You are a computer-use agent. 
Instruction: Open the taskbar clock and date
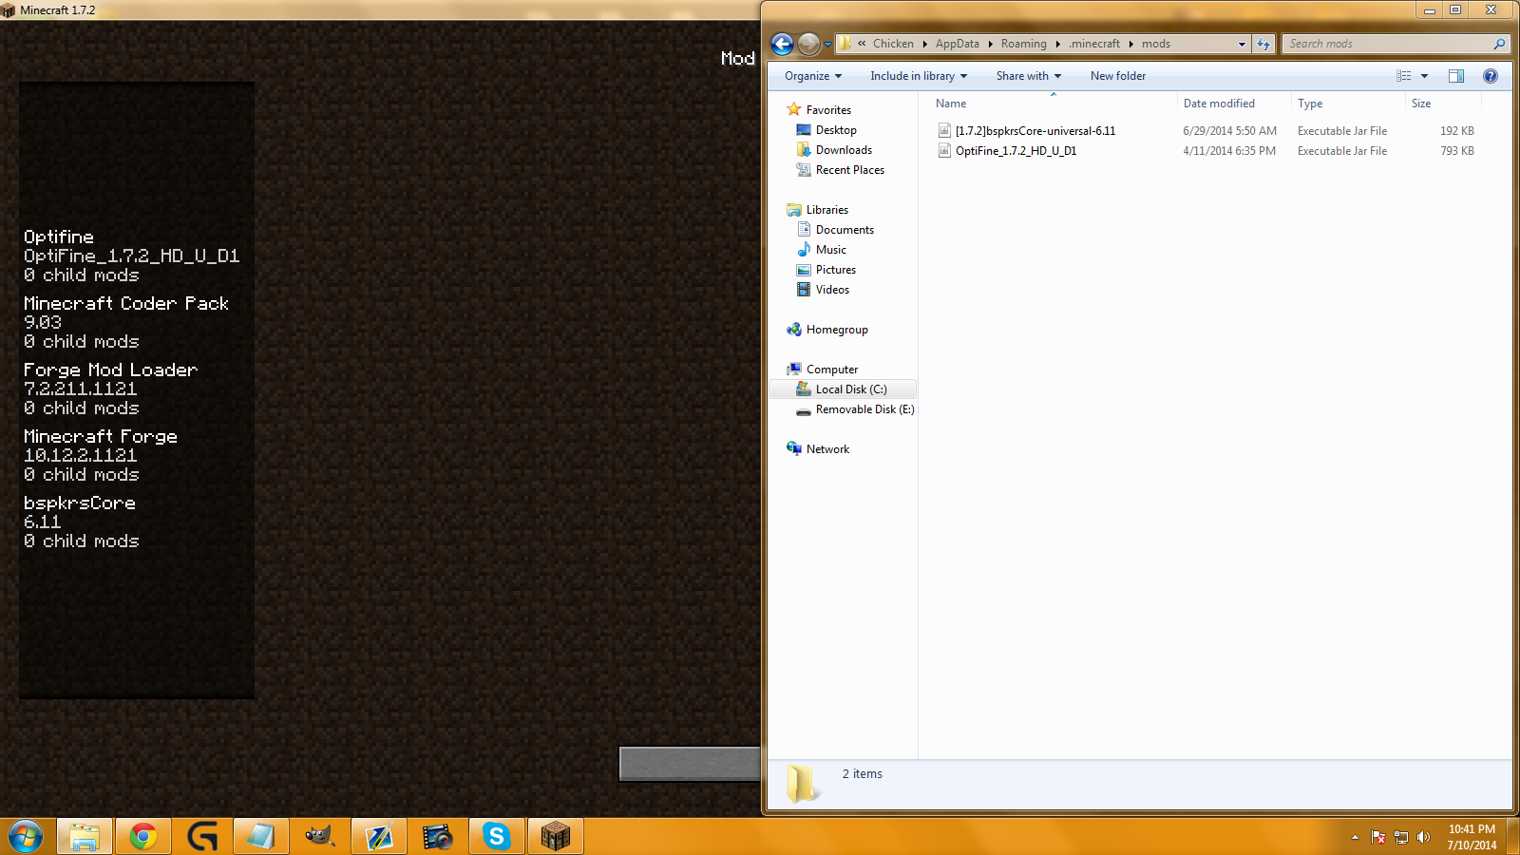click(x=1472, y=837)
